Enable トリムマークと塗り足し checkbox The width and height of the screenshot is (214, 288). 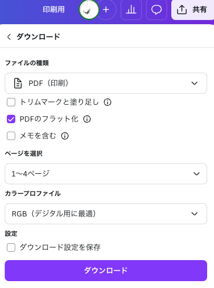tap(11, 102)
